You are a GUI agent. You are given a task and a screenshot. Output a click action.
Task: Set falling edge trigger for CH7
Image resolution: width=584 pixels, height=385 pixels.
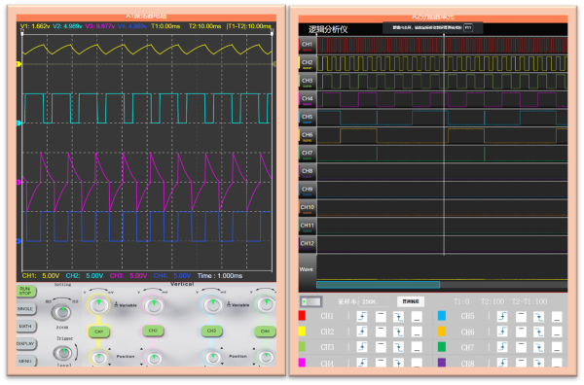coord(538,347)
